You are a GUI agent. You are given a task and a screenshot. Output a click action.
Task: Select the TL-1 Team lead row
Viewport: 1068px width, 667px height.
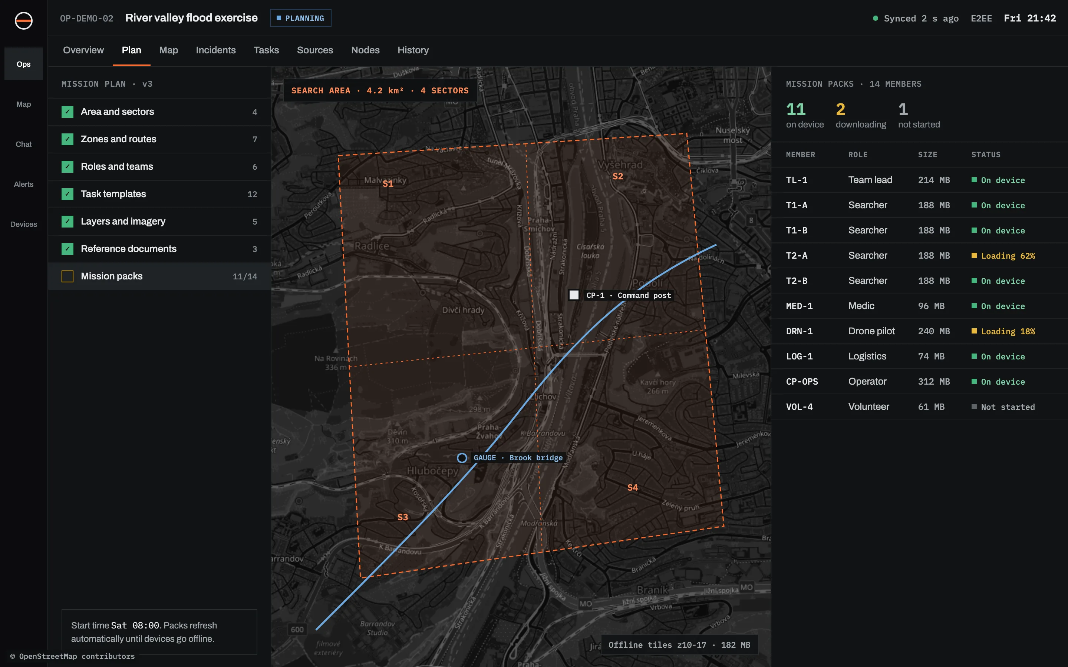[x=919, y=180]
